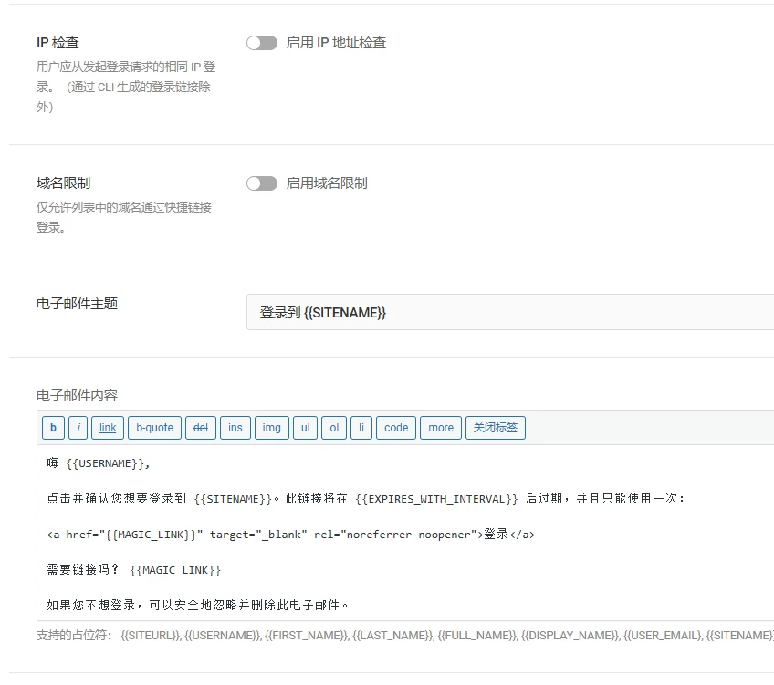Enable the IP 地址检查 toggle

pyautogui.click(x=262, y=42)
